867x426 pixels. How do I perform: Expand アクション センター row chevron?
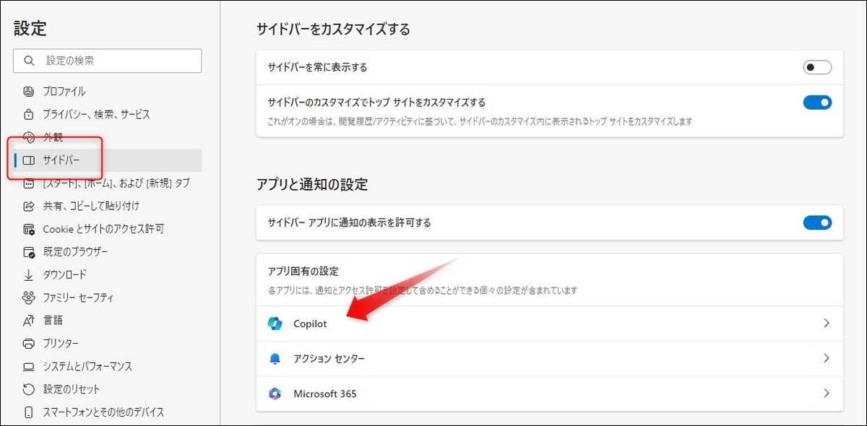[827, 359]
